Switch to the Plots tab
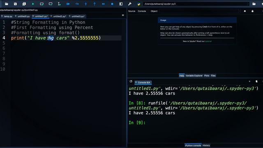Screen dimensions: 263x148 [x=207, y=76]
